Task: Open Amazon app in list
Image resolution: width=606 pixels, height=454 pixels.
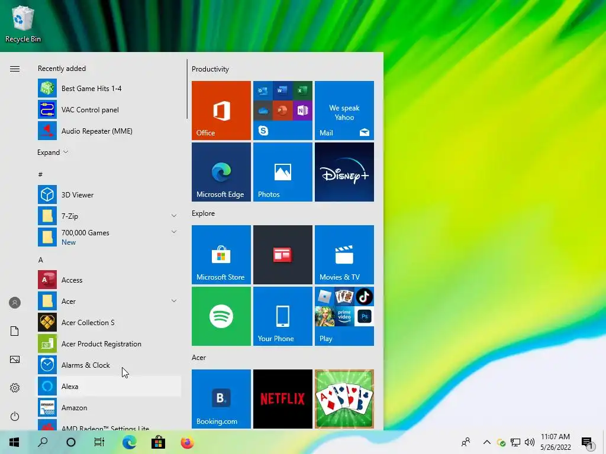Action: pos(109,408)
